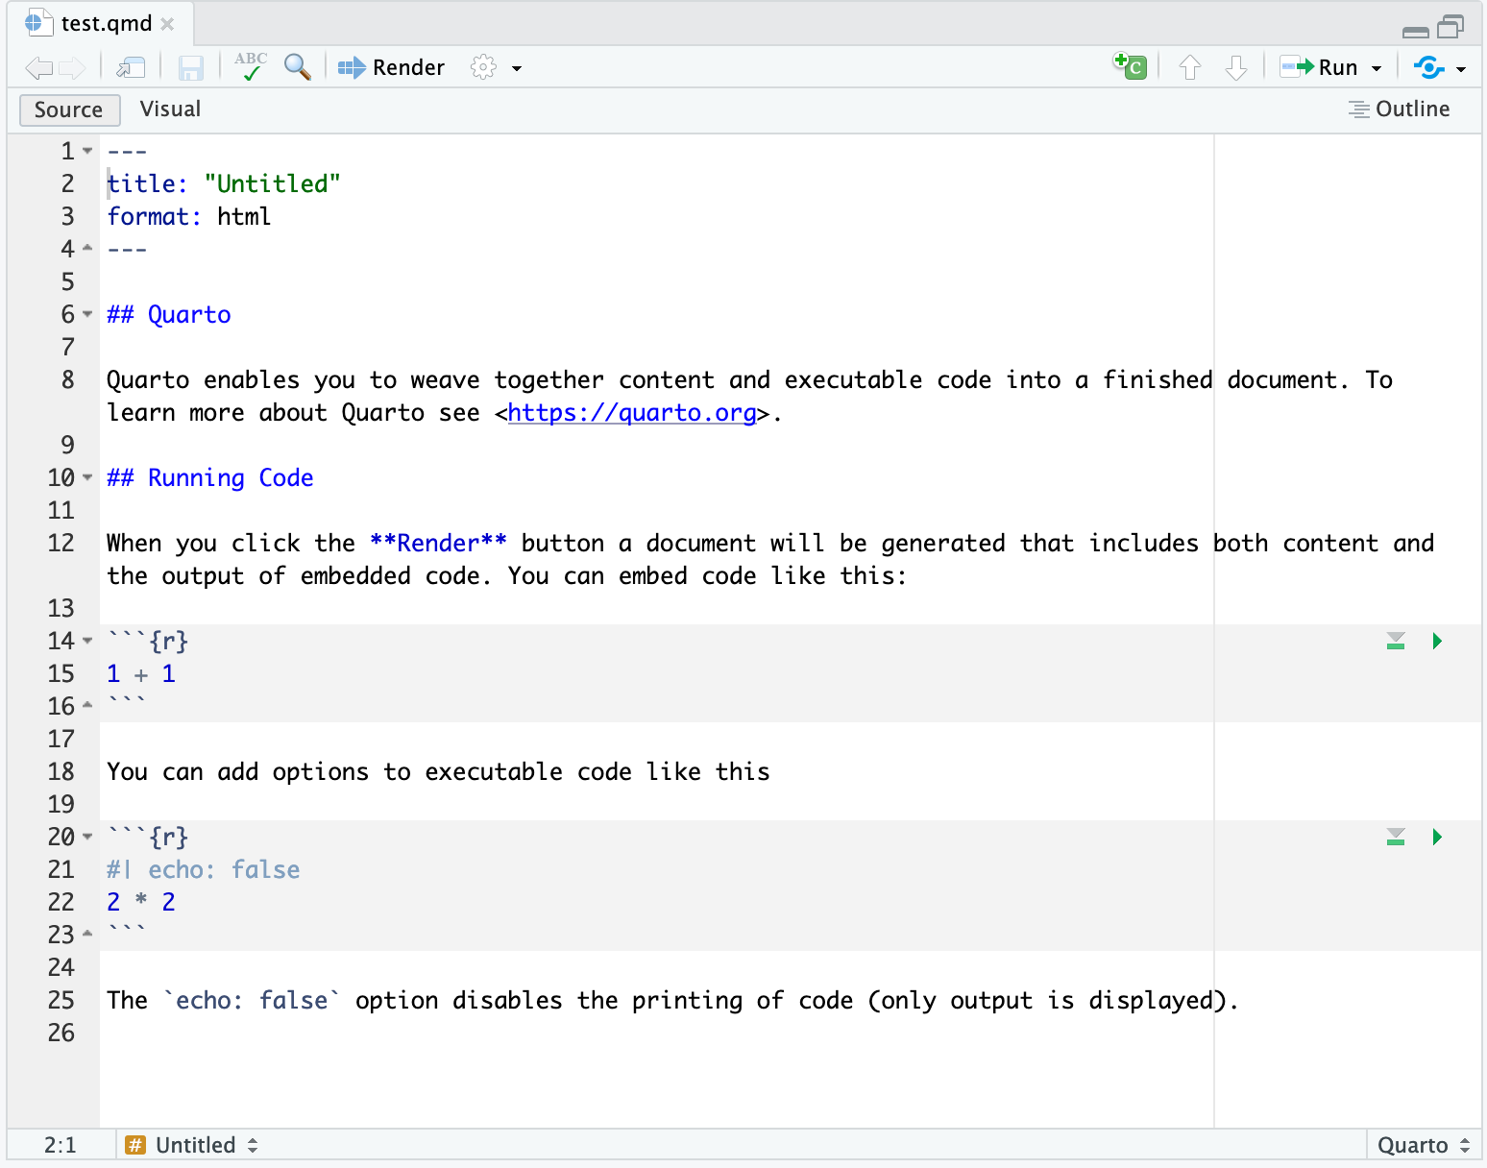Click the format: html line
The image size is (1487, 1168).
(189, 216)
